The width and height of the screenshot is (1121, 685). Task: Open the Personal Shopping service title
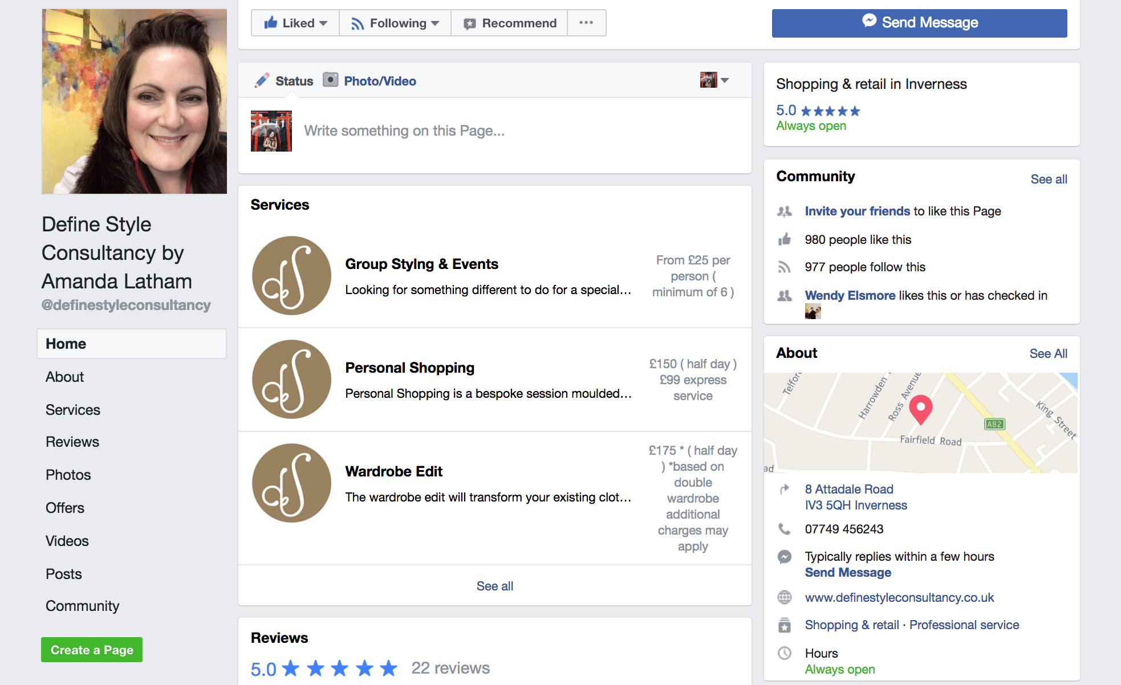click(x=409, y=368)
